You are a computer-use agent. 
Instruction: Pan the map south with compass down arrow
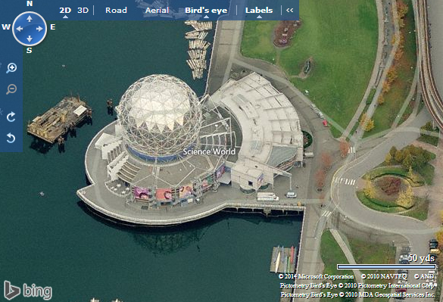point(30,39)
